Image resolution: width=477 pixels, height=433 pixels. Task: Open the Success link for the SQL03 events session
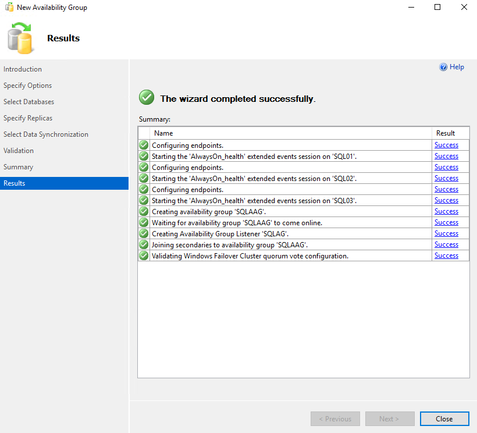point(446,201)
